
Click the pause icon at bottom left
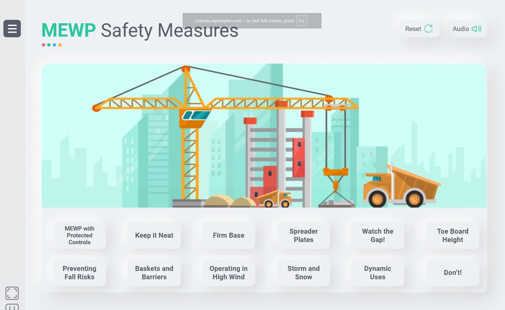click(x=12, y=307)
